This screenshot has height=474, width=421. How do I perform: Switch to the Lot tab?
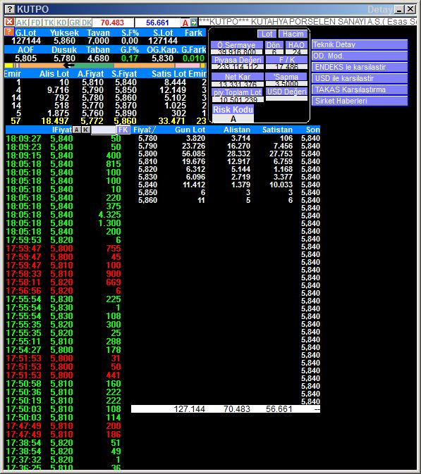(267, 34)
